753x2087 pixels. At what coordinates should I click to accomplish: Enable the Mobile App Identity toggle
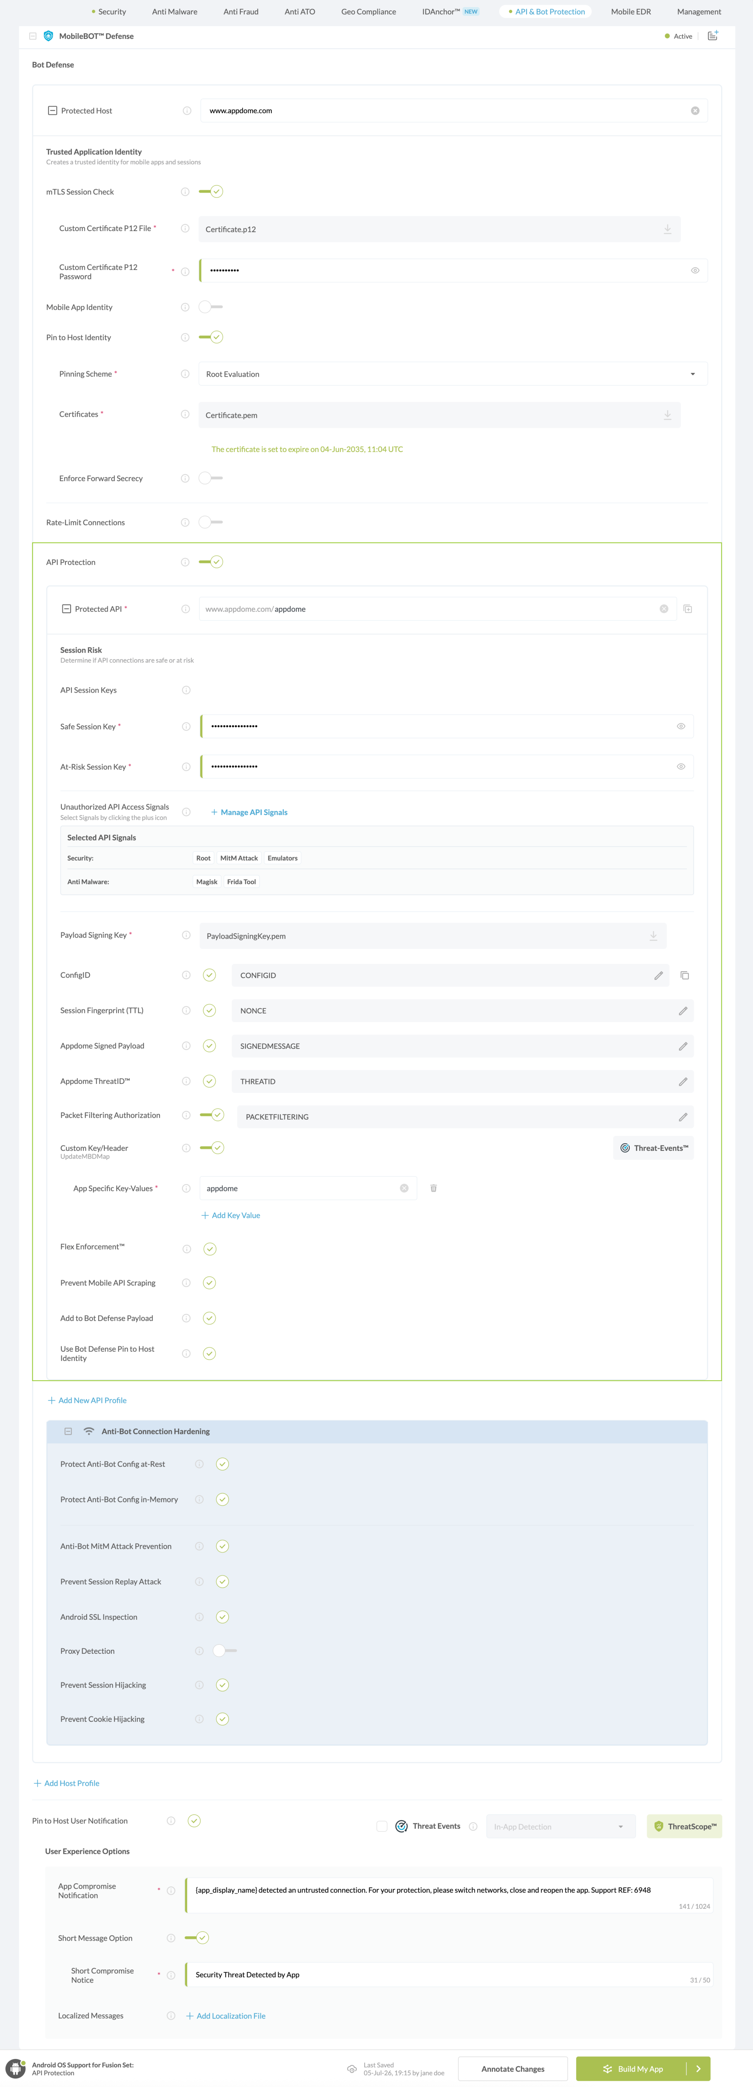pyautogui.click(x=211, y=307)
